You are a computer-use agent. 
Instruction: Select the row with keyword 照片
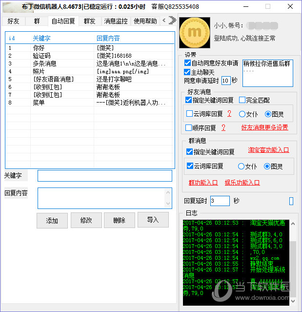pyautogui.click(x=90, y=71)
